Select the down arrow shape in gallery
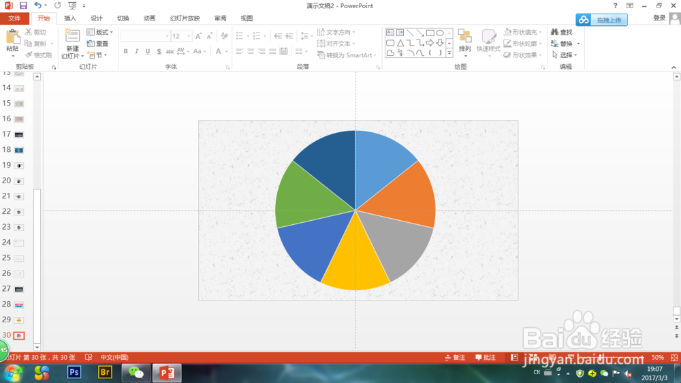This screenshot has width=681, height=383. (440, 43)
